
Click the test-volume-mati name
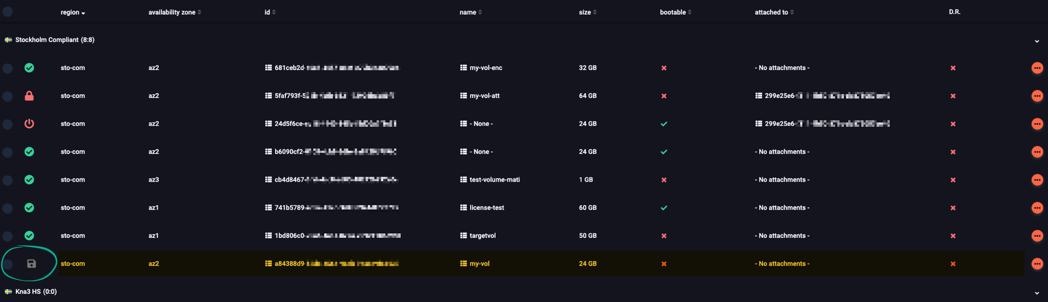495,180
